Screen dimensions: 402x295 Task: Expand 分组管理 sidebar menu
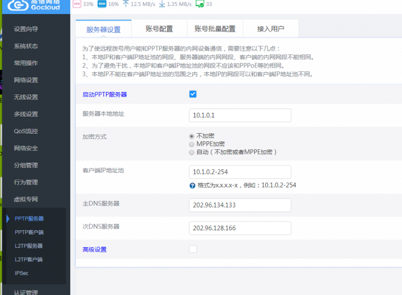(x=26, y=165)
